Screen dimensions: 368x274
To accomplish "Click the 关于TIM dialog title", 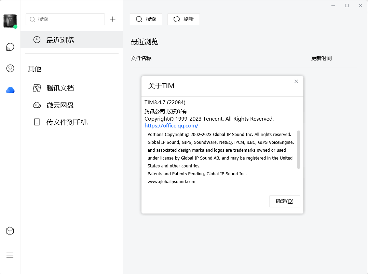I will [161, 86].
